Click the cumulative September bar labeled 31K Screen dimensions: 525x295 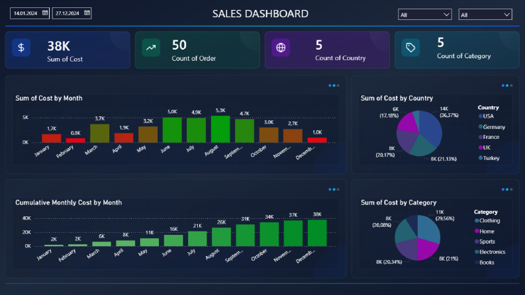[246, 235]
